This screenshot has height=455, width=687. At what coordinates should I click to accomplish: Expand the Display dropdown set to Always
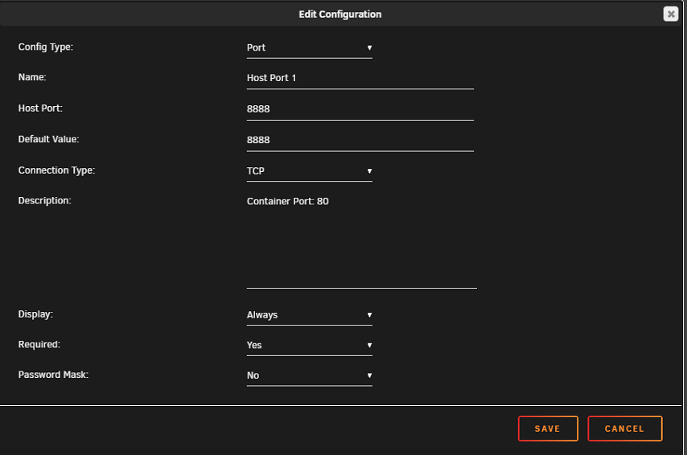[310, 315]
